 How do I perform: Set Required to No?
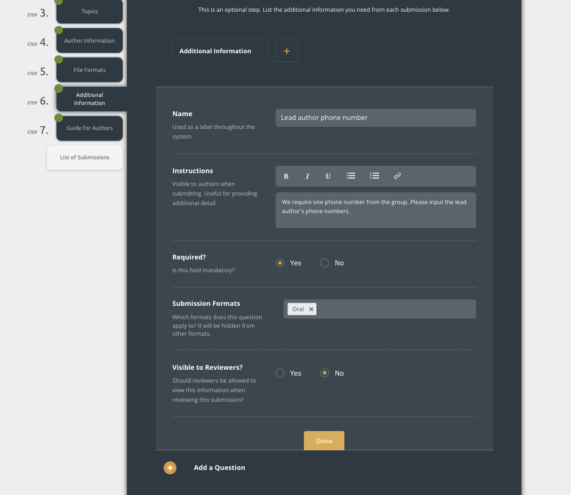click(x=325, y=263)
